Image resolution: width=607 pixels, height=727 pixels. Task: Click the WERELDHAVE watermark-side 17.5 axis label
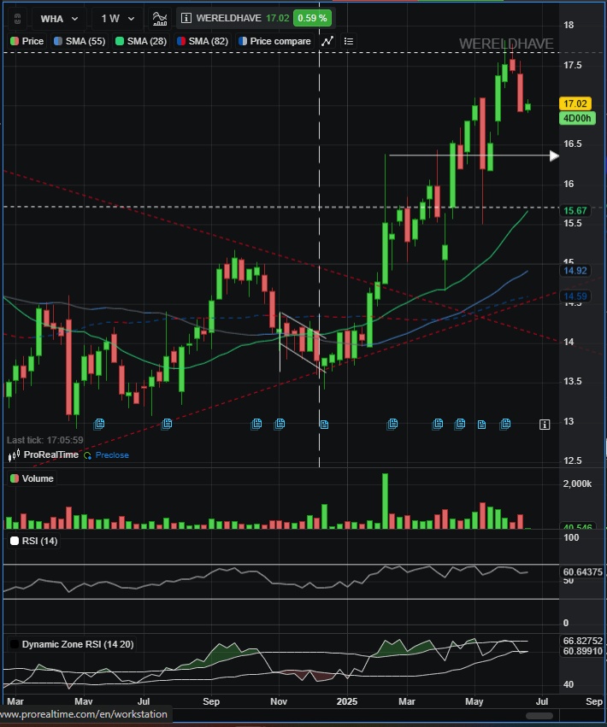click(x=572, y=65)
